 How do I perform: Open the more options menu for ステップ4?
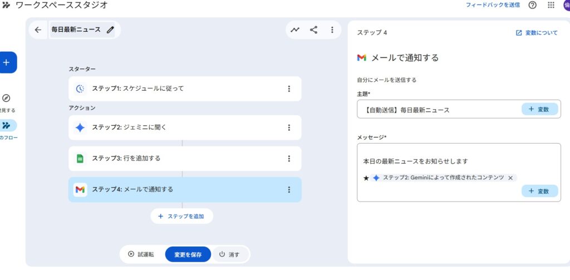click(x=288, y=189)
